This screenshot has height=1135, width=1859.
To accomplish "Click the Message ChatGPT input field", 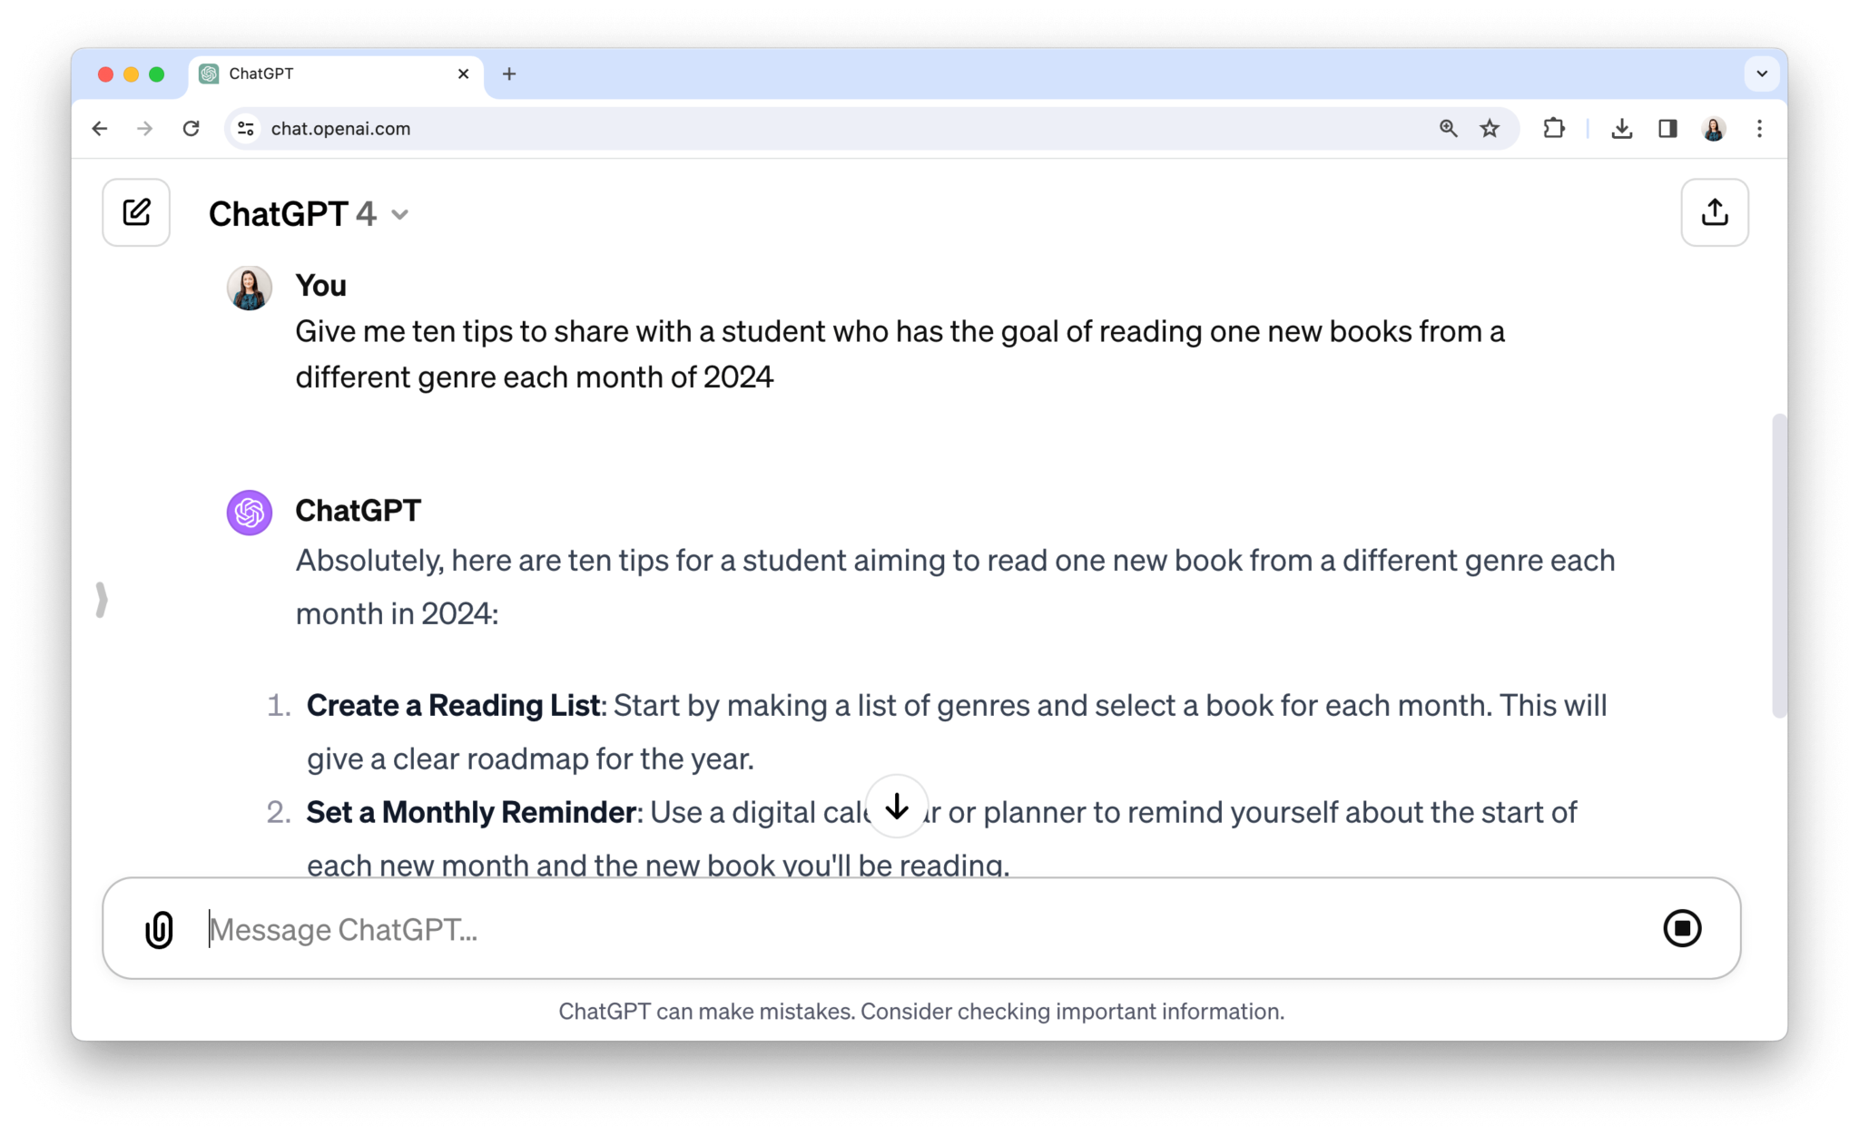I will [635, 928].
